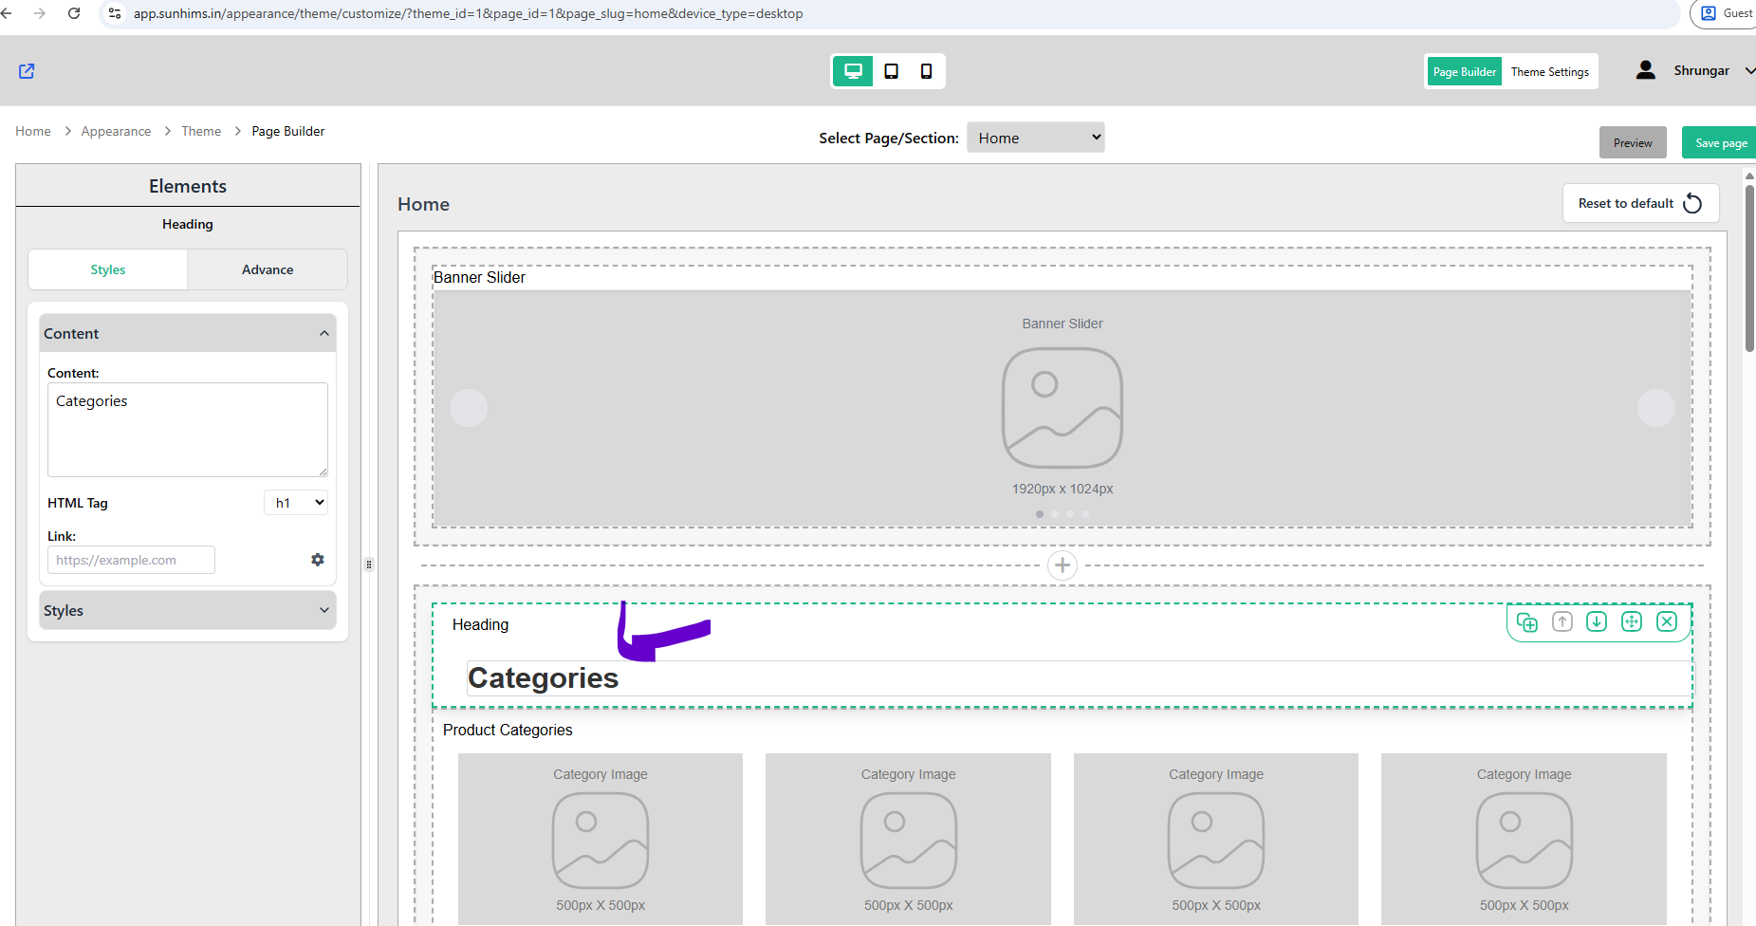Open the Guest profile button
Image resolution: width=1756 pixels, height=926 pixels.
pyautogui.click(x=1725, y=13)
